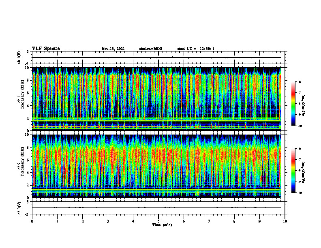Click the ch.2 spectrogram color bar
The width and height of the screenshot is (321, 248).
[293, 171]
